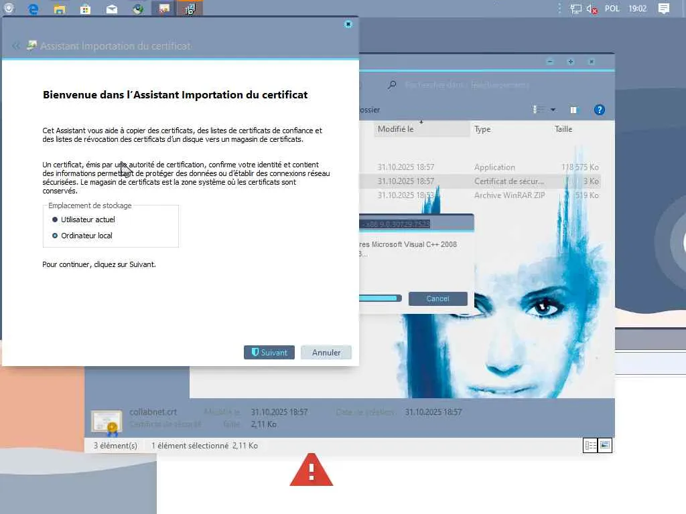Click the collabnet.crt certificate thumbnail
This screenshot has height=514, width=686.
pos(107,422)
